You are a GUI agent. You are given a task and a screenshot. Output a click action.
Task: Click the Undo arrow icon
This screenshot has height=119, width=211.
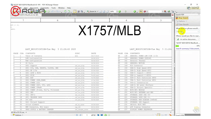tap(52, 12)
